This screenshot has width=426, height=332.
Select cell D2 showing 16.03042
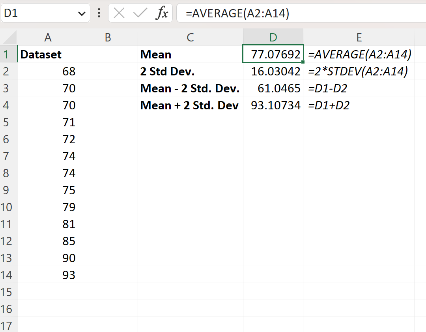tap(273, 71)
